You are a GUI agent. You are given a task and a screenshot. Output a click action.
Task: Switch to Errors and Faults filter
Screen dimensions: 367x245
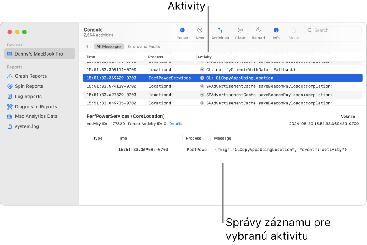point(143,46)
